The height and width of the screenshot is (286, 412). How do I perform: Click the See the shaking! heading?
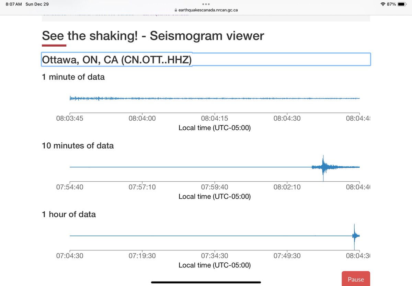[153, 36]
